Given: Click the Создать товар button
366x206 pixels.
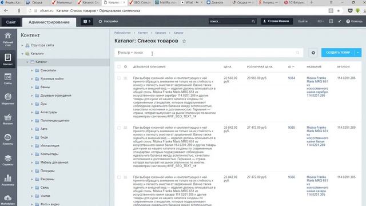Looking at the screenshot, I should (x=338, y=53).
